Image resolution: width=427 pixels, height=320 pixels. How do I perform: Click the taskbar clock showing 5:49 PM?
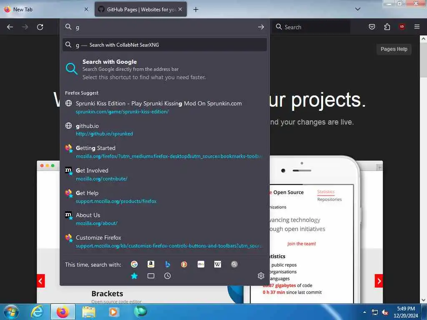point(406,312)
